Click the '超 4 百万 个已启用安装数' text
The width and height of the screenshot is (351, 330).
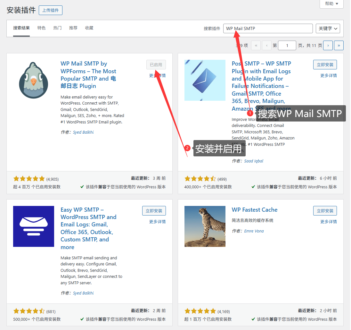point(37,187)
